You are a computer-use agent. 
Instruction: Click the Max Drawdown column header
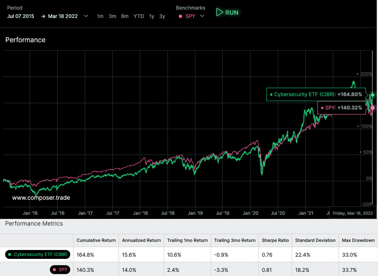[x=358, y=240]
